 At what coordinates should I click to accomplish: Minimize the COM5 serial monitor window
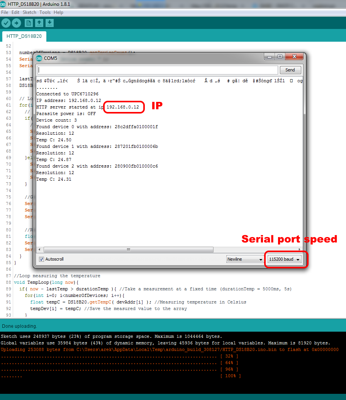[269, 57]
